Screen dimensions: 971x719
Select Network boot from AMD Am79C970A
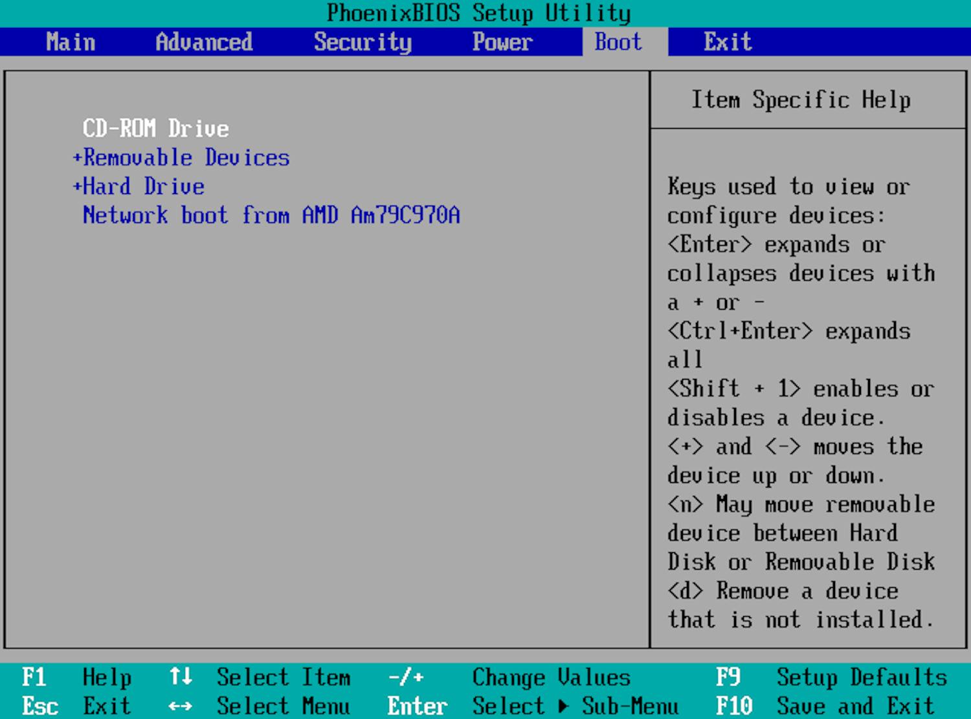[x=271, y=215]
